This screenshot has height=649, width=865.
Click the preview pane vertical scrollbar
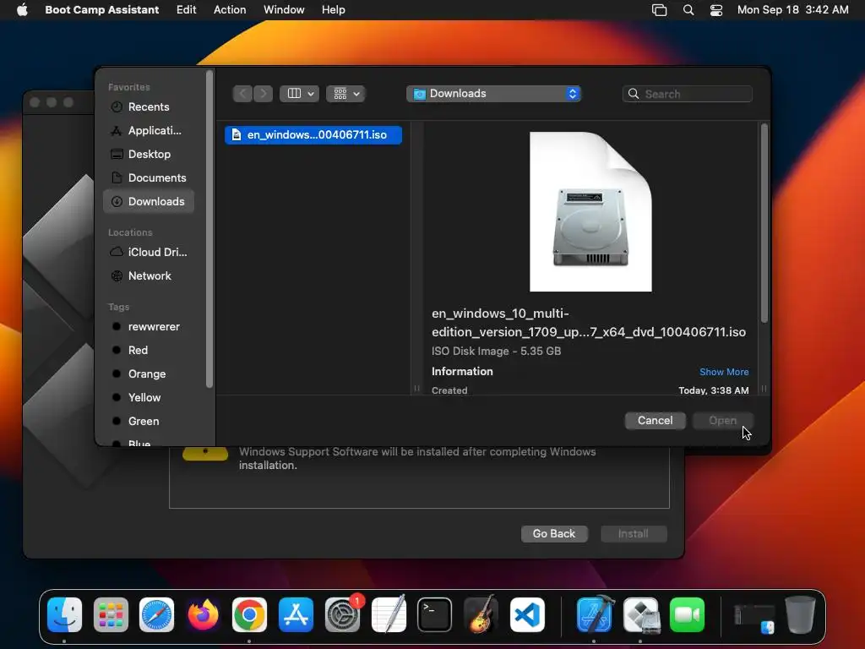(764, 223)
